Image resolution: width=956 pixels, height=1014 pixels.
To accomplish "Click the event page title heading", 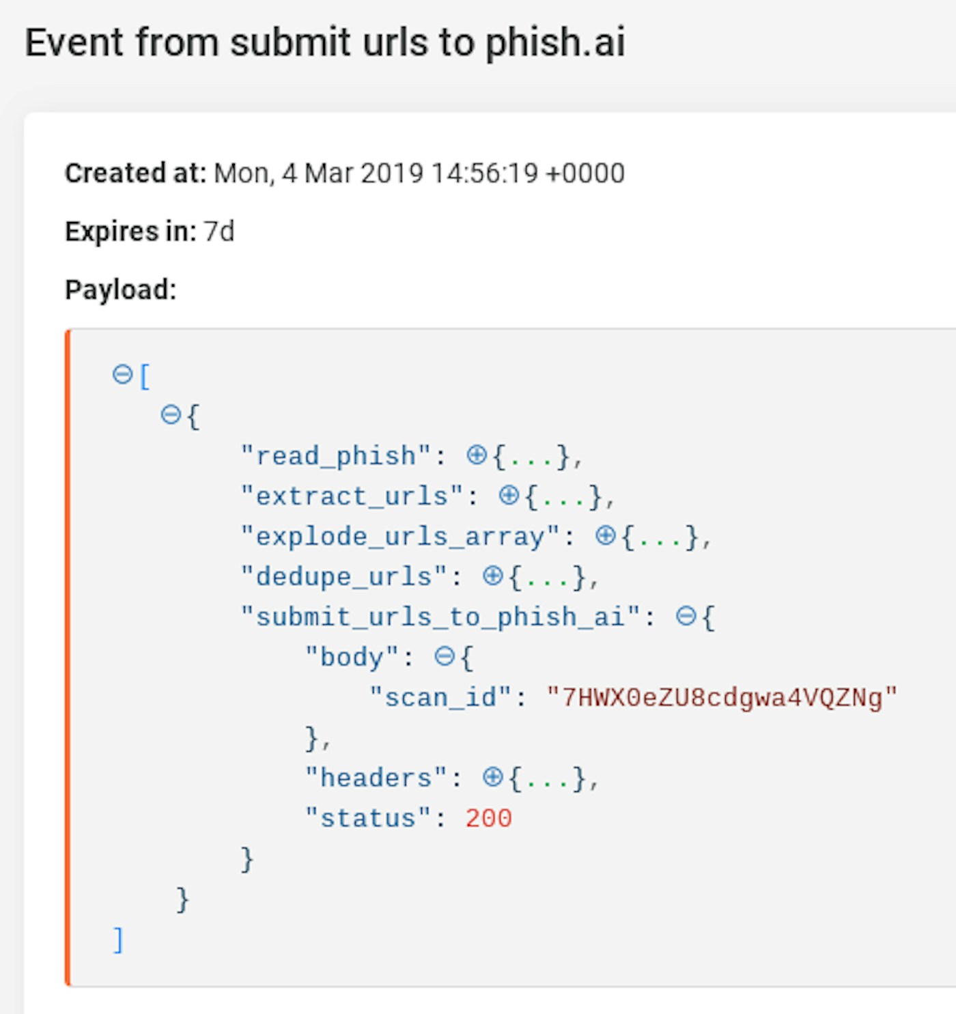I will point(325,42).
